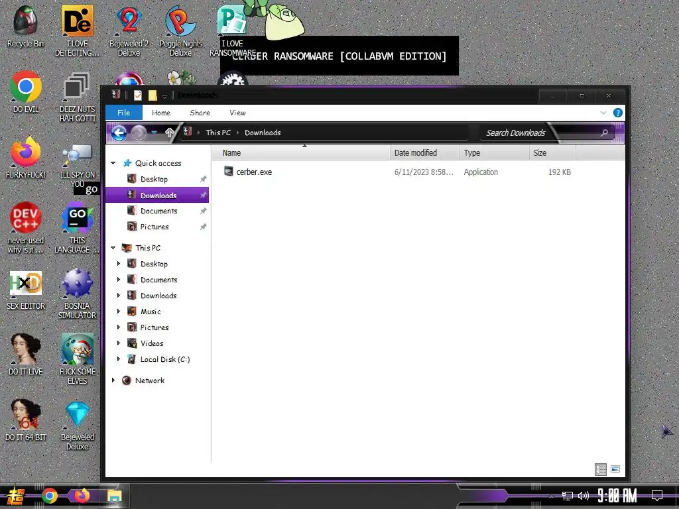Click 'Downloads' in the address breadcrumb
679x509 pixels.
pyautogui.click(x=263, y=133)
